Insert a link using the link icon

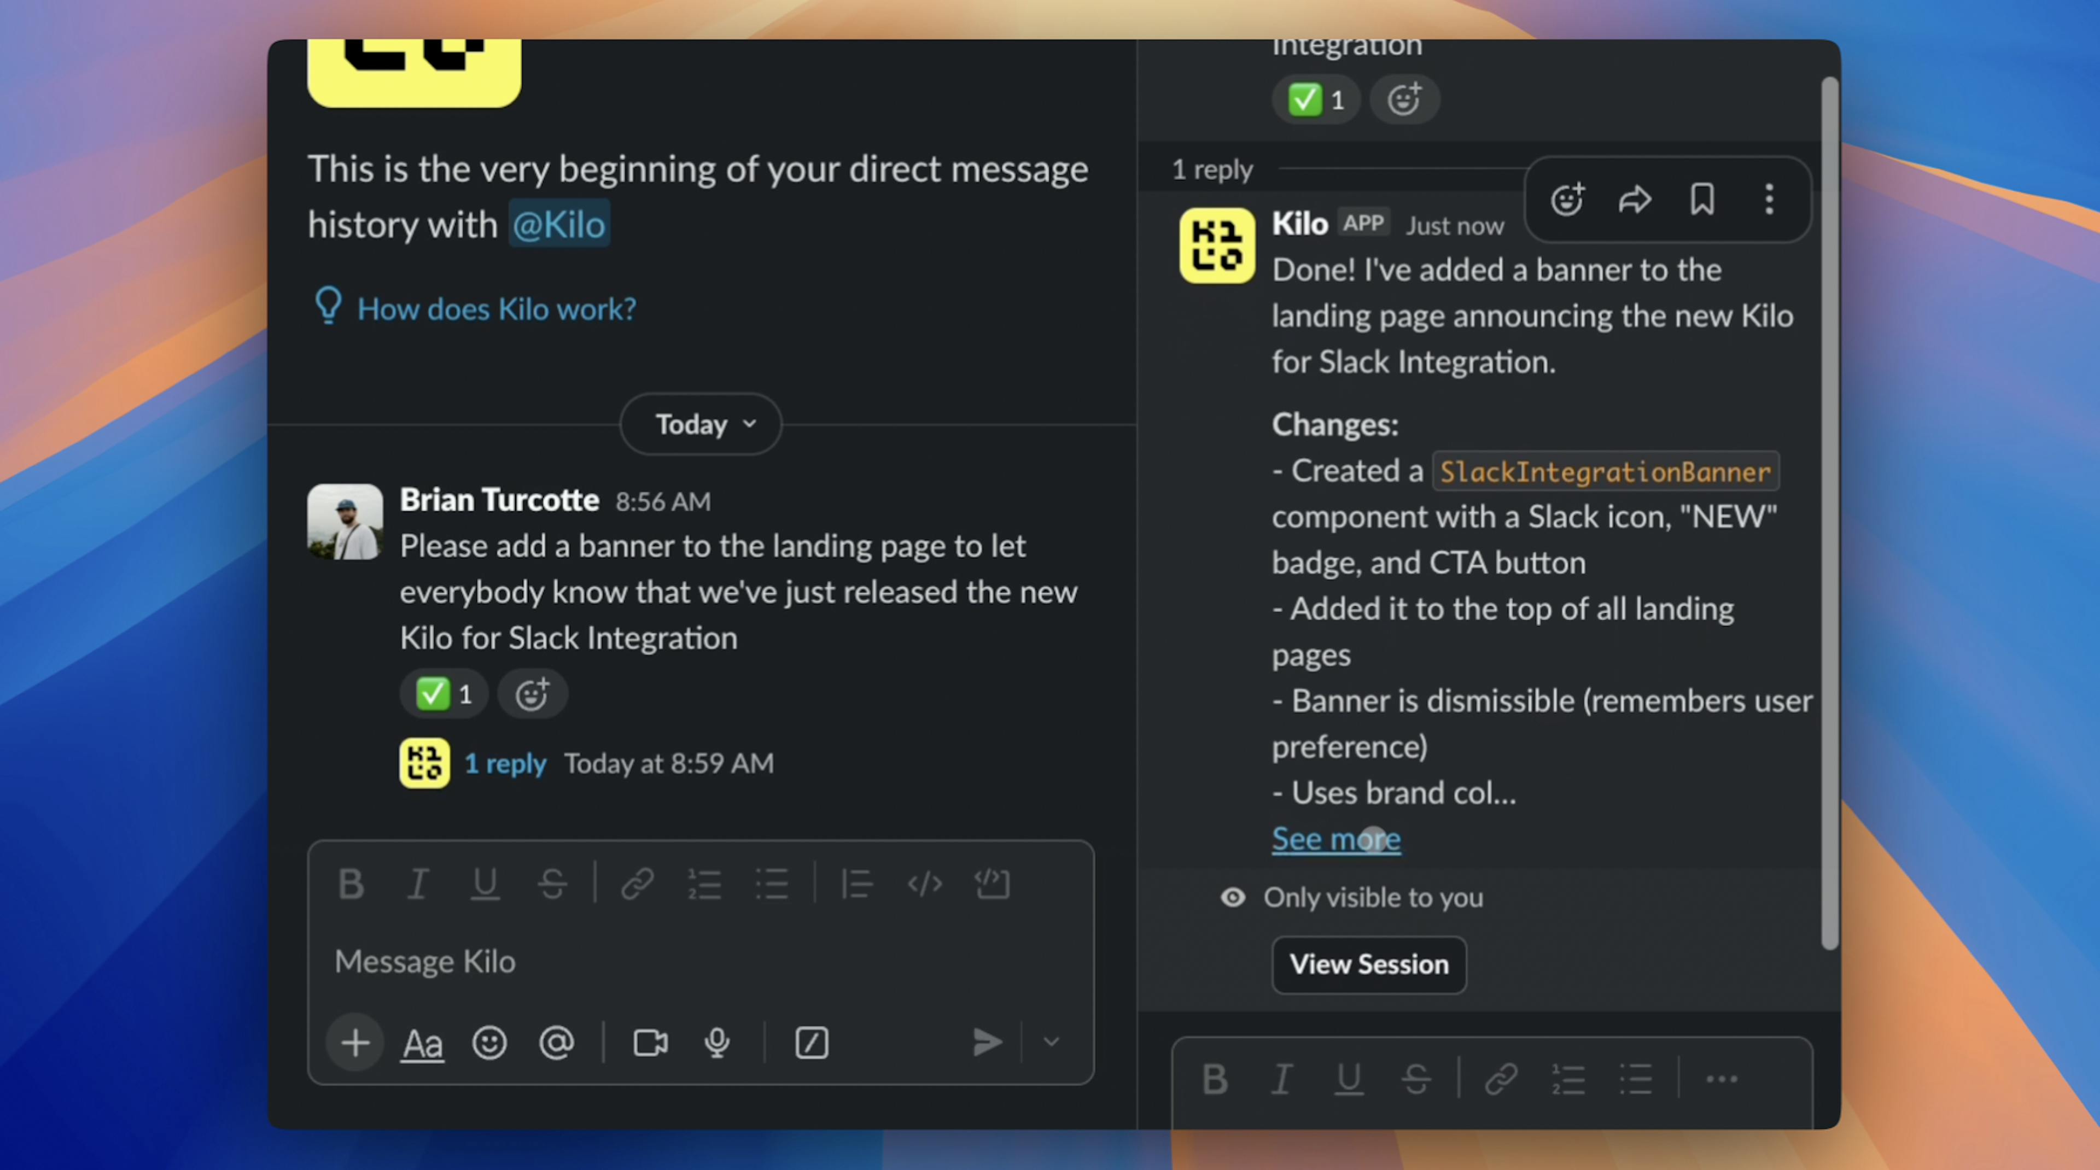(x=638, y=883)
